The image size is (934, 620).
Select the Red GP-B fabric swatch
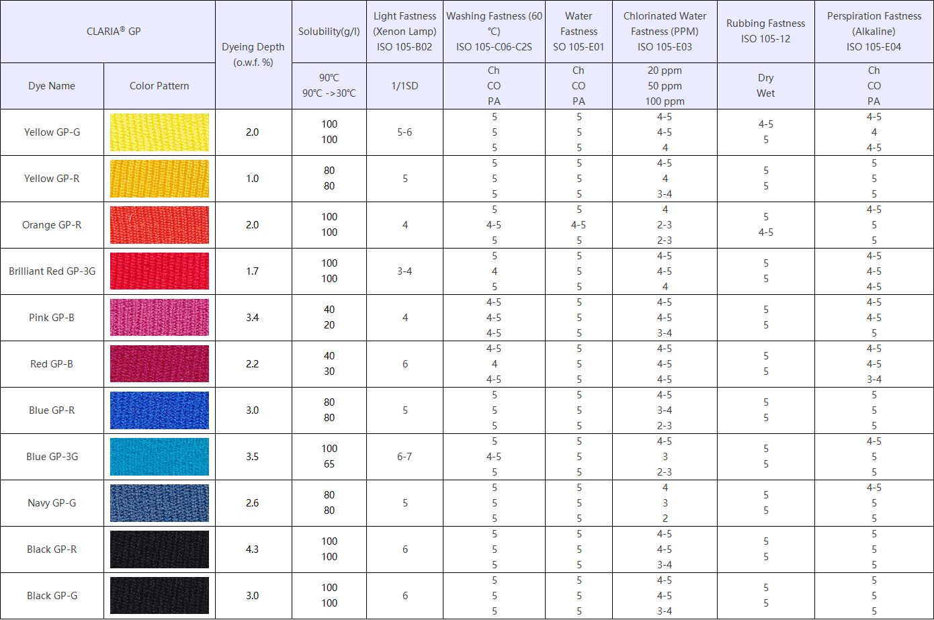click(x=159, y=364)
